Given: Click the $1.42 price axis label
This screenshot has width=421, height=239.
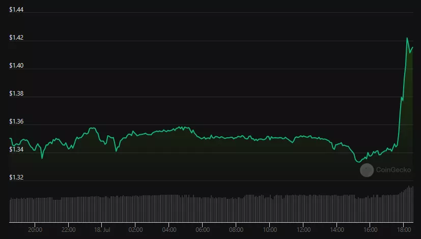Looking at the screenshot, I should [x=16, y=38].
